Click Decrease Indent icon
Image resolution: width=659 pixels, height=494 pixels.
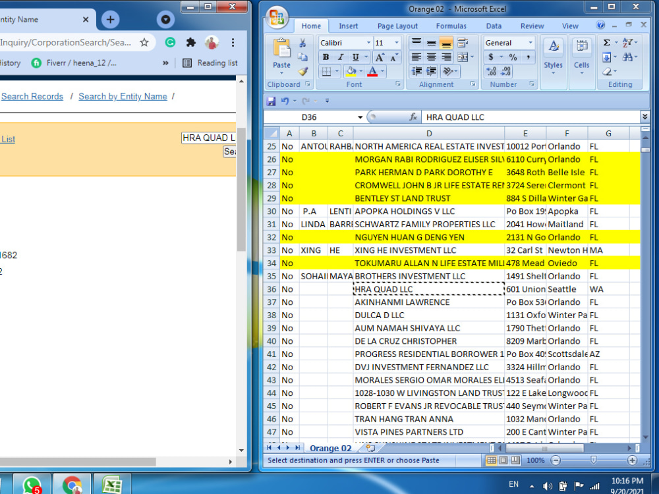point(416,71)
